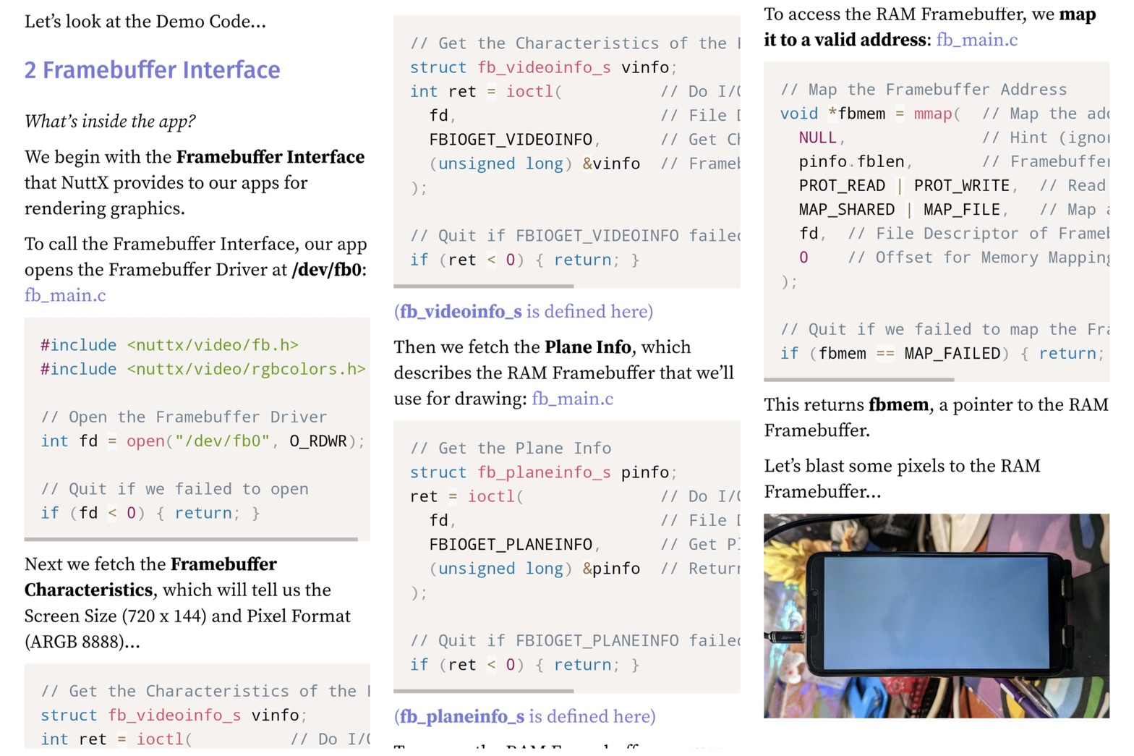Click scrollbar under FBIOGET_VIDEOINFO code block
This screenshot has width=1134, height=756.
(x=483, y=286)
